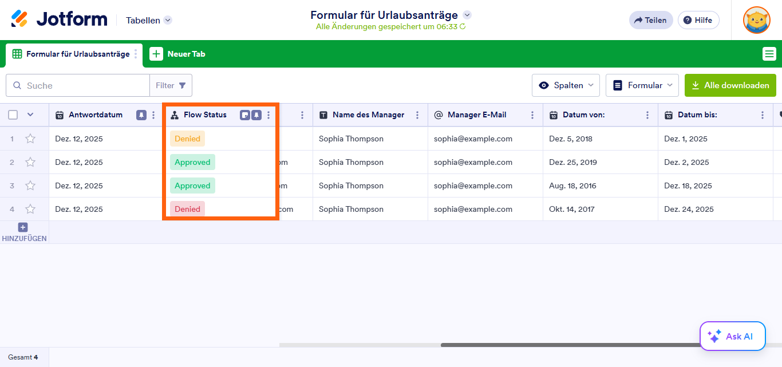Select the checkbox in the table header row
Image resolution: width=782 pixels, height=367 pixels.
13,115
